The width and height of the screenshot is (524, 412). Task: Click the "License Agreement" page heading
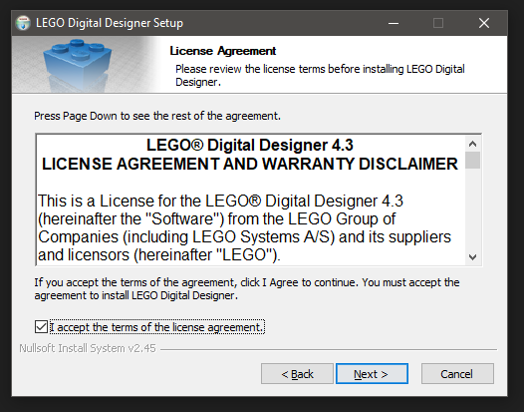pos(223,51)
